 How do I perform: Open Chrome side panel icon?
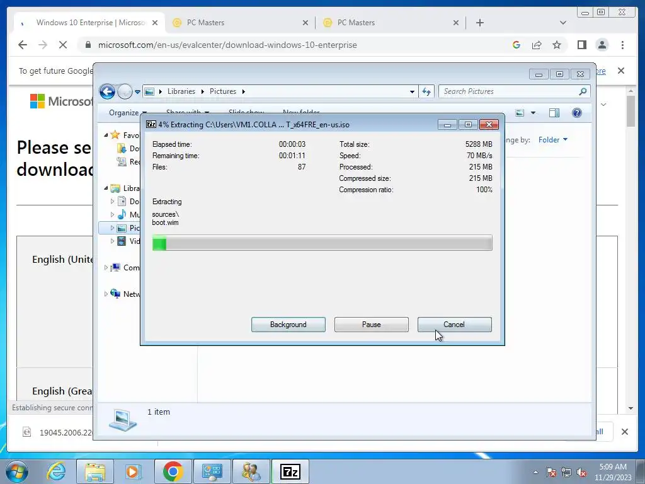[x=581, y=45]
